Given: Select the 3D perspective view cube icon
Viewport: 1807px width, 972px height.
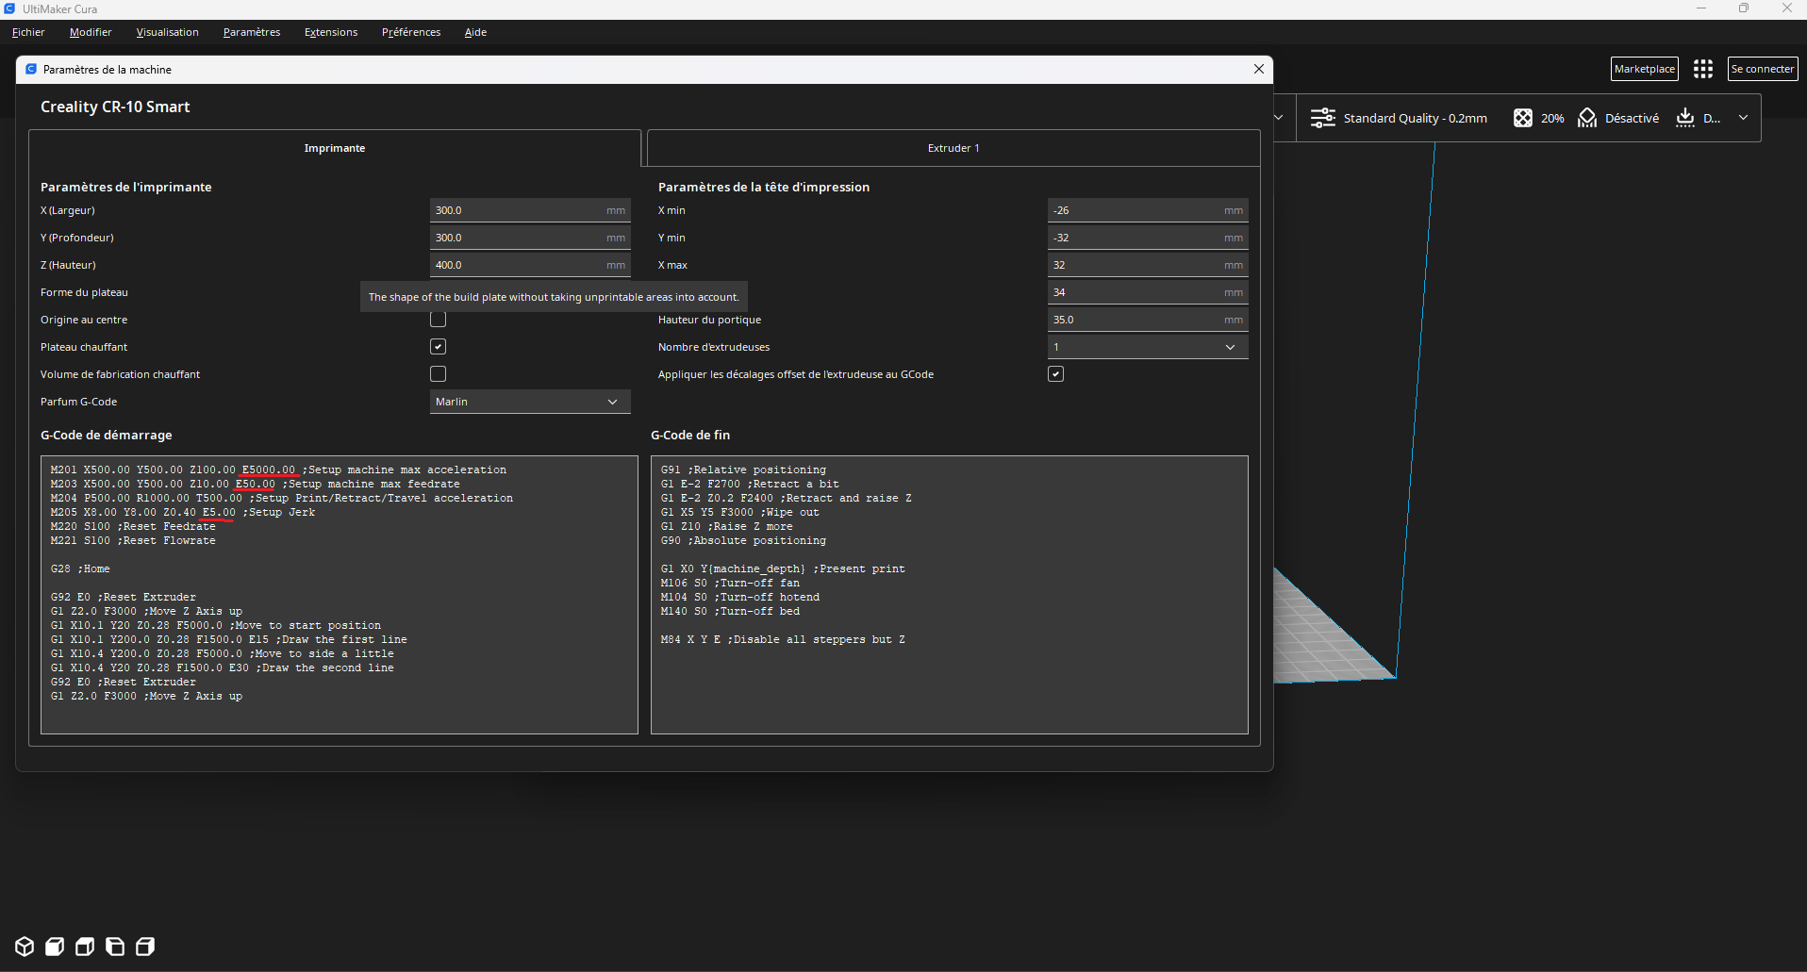Looking at the screenshot, I should click(x=25, y=947).
